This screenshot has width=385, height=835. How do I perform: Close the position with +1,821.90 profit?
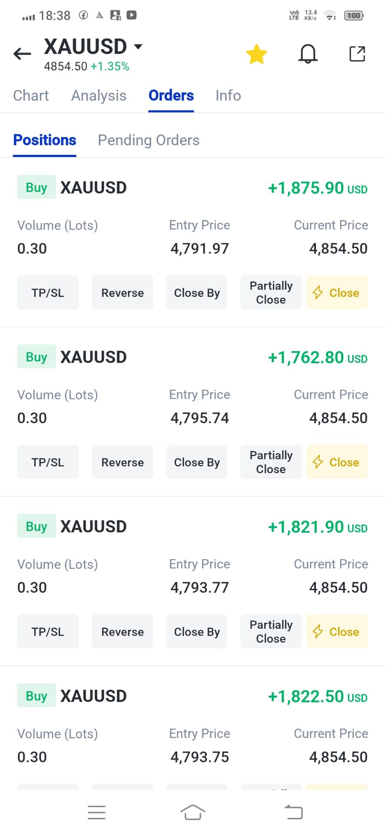point(337,631)
